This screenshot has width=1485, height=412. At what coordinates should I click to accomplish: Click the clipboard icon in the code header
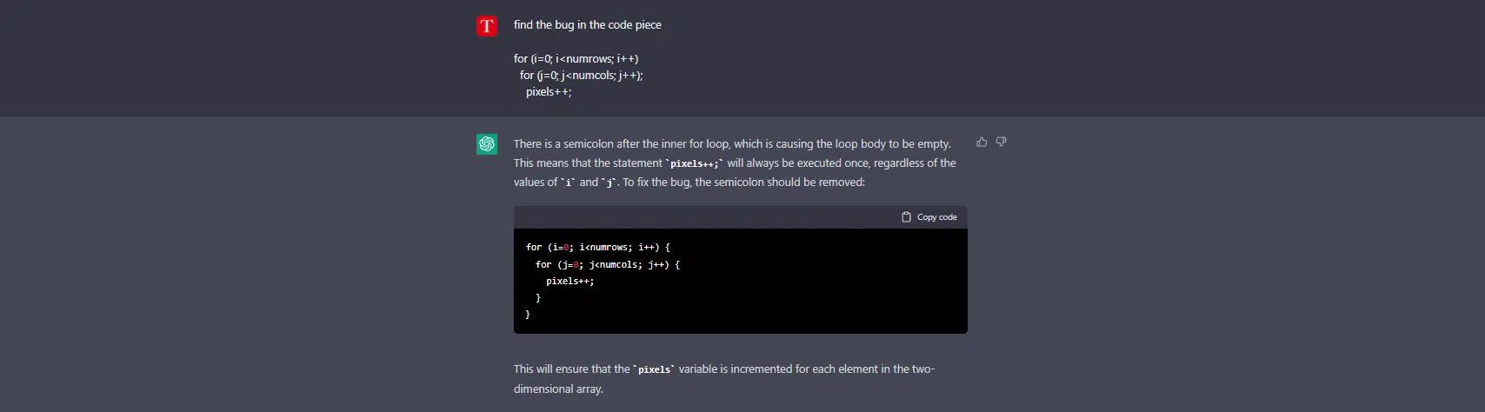906,217
